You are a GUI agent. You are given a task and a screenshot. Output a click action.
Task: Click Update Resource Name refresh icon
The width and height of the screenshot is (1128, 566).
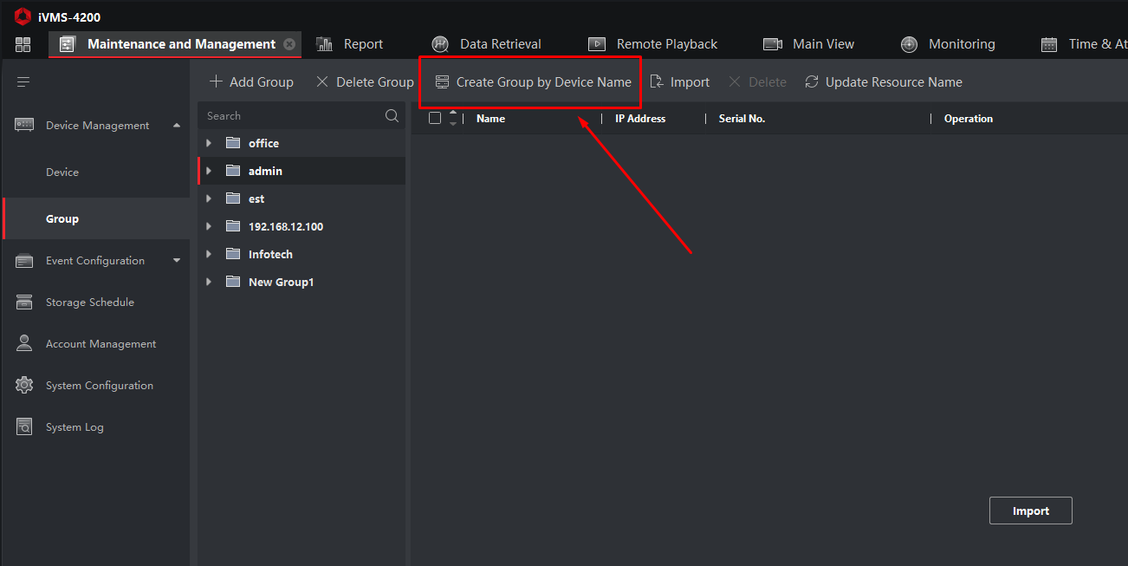812,82
